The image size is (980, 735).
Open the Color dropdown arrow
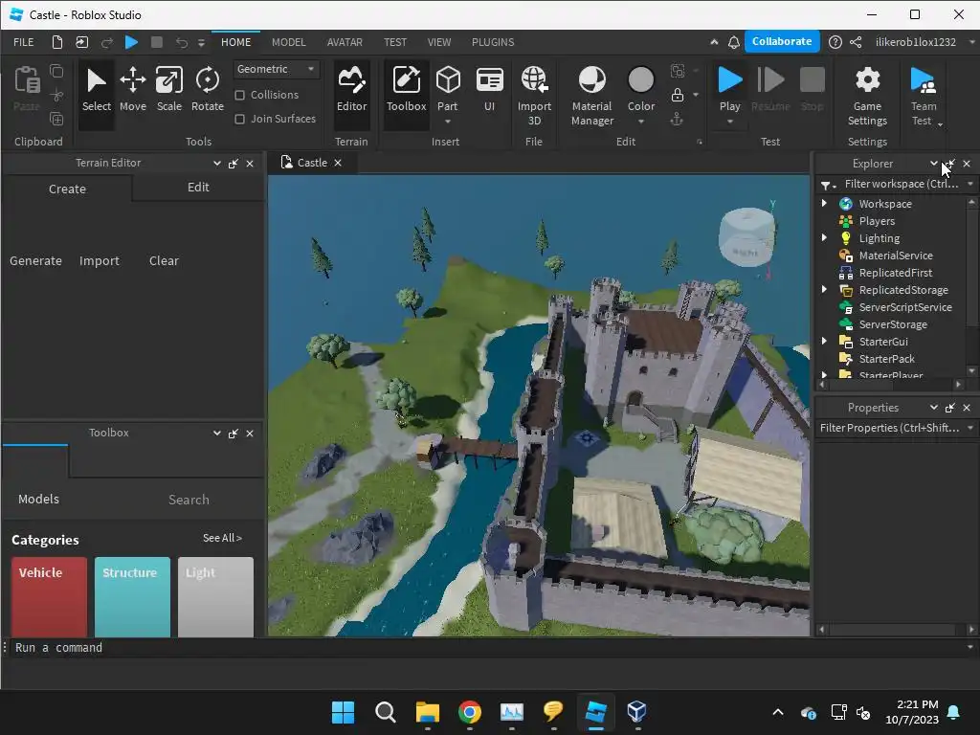640,122
